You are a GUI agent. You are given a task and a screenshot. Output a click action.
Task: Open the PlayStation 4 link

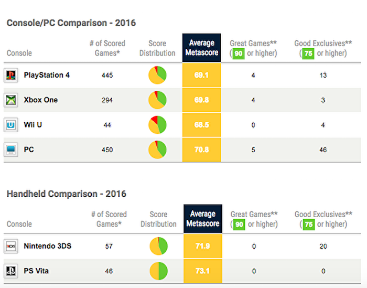pos(47,75)
